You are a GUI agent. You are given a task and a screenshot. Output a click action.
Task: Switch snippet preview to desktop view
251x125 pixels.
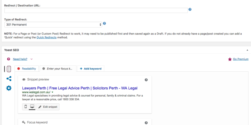[32, 107]
